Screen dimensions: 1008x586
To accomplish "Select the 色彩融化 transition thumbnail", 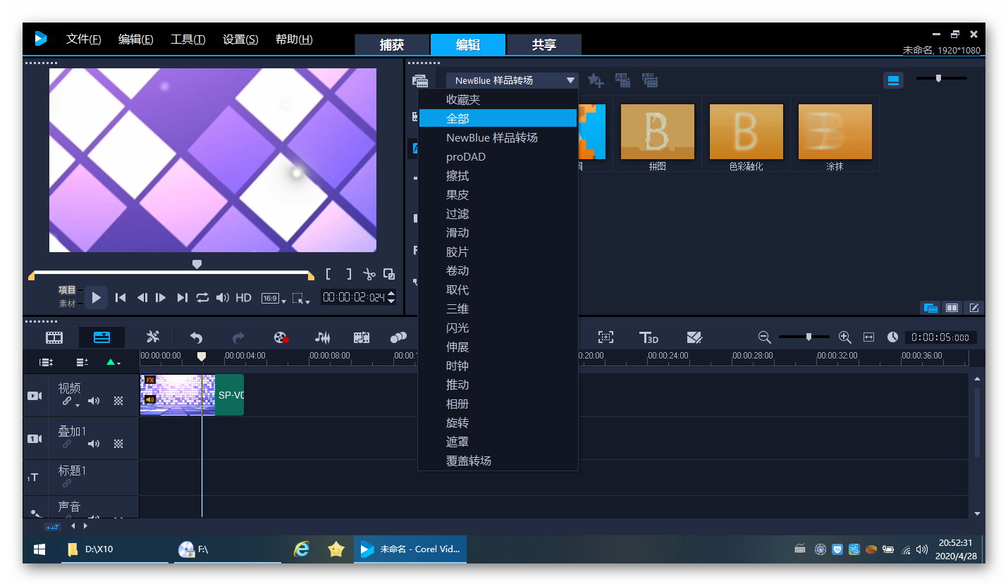I will click(x=746, y=132).
